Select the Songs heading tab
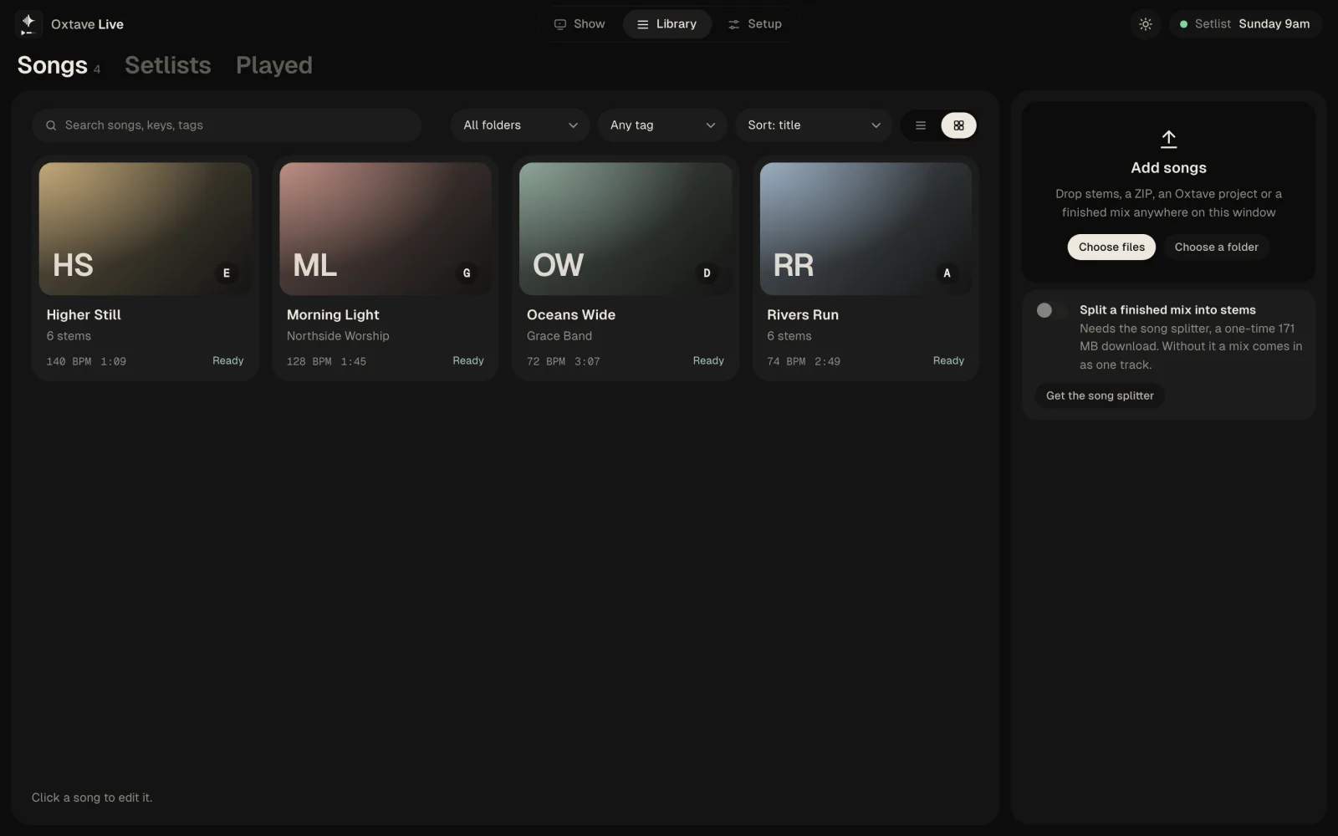 pyautogui.click(x=53, y=65)
